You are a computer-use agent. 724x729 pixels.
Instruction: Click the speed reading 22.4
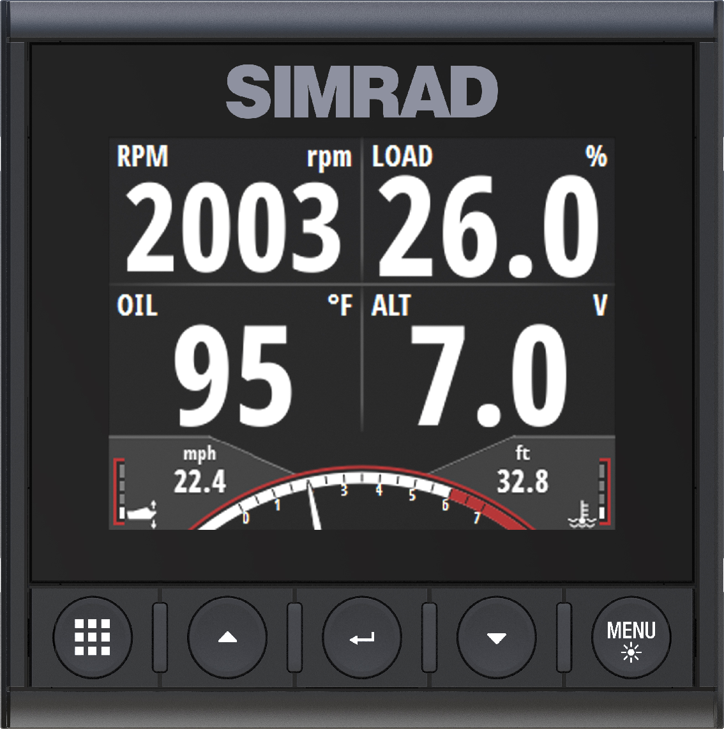(200, 481)
